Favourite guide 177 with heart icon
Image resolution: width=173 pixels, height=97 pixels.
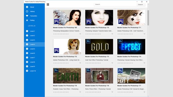(x=144, y=92)
